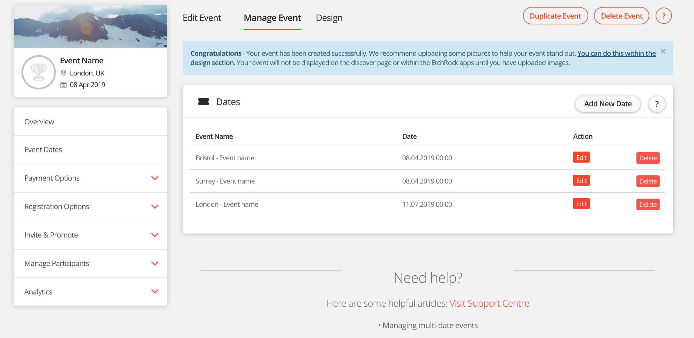The image size is (694, 338).
Task: Expand the Payment Options chevron
Action: click(155, 178)
